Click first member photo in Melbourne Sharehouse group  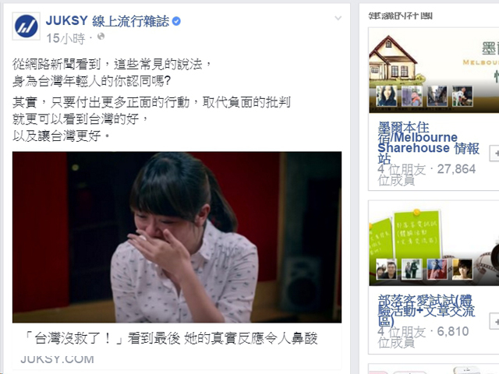coord(387,96)
